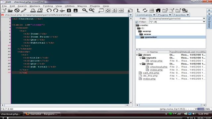This screenshot has height=119, width=212.
Task: Click the New File toolbar icon
Action: [x=4, y=10]
